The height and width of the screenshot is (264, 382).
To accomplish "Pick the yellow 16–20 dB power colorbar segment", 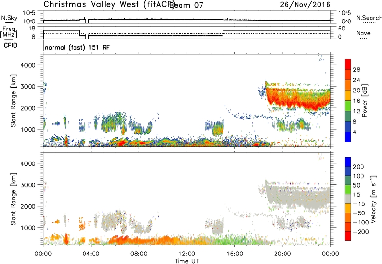I will coord(348,95).
